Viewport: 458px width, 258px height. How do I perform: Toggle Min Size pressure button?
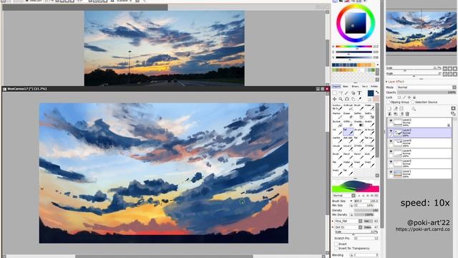351,206
